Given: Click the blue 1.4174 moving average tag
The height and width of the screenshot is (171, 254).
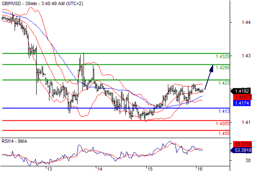Looking at the screenshot, I should [242, 103].
